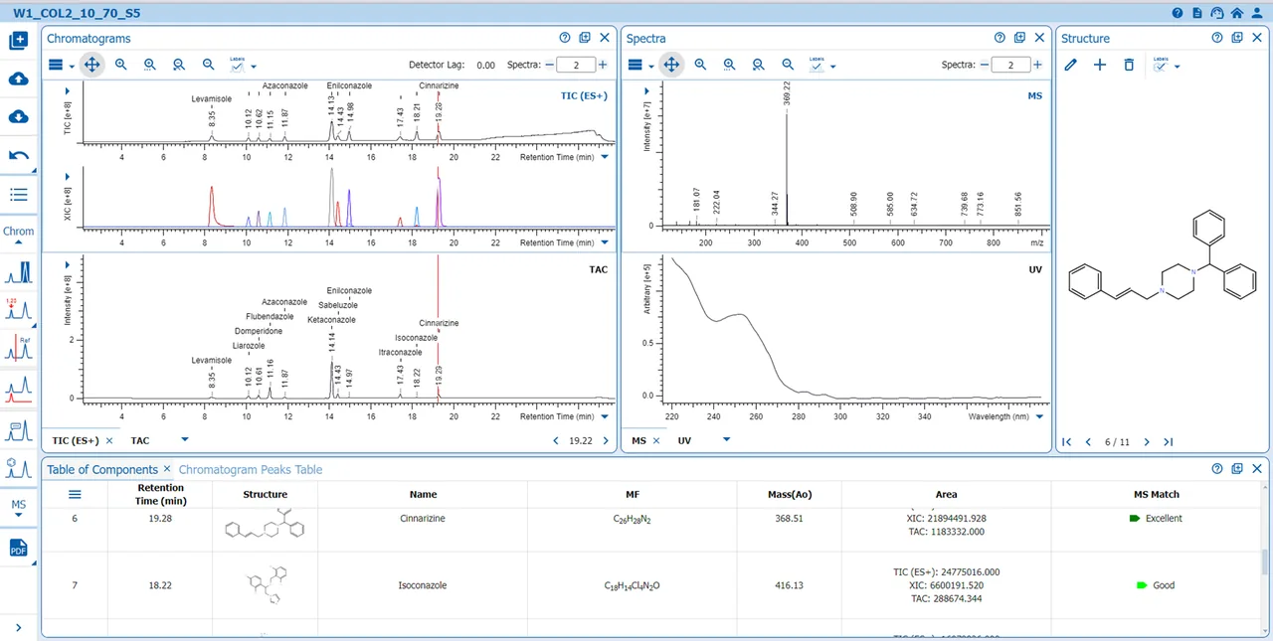Select the pan tool in Spectra toolbar
Viewport: 1273px width, 641px height.
click(671, 65)
